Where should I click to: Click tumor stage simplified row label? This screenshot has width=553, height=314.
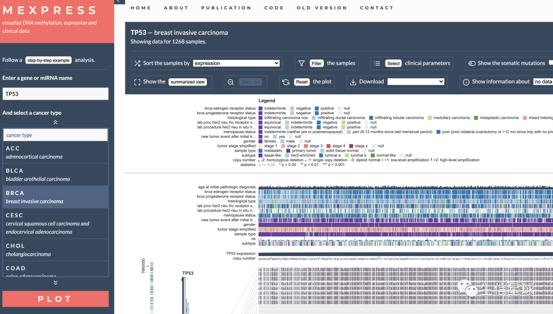(x=236, y=229)
